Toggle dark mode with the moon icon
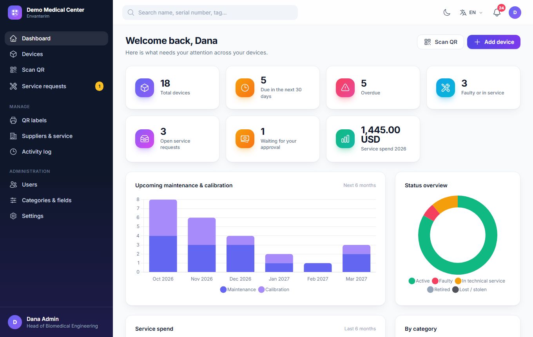This screenshot has width=533, height=337. [x=447, y=13]
